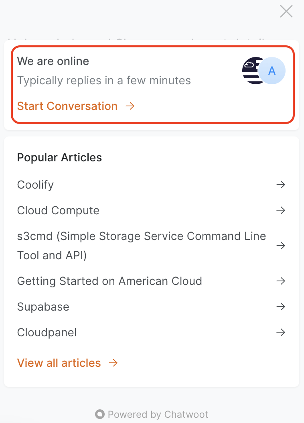304x423 pixels.
Task: Click the Start Conversation link
Action: pyautogui.click(x=67, y=106)
